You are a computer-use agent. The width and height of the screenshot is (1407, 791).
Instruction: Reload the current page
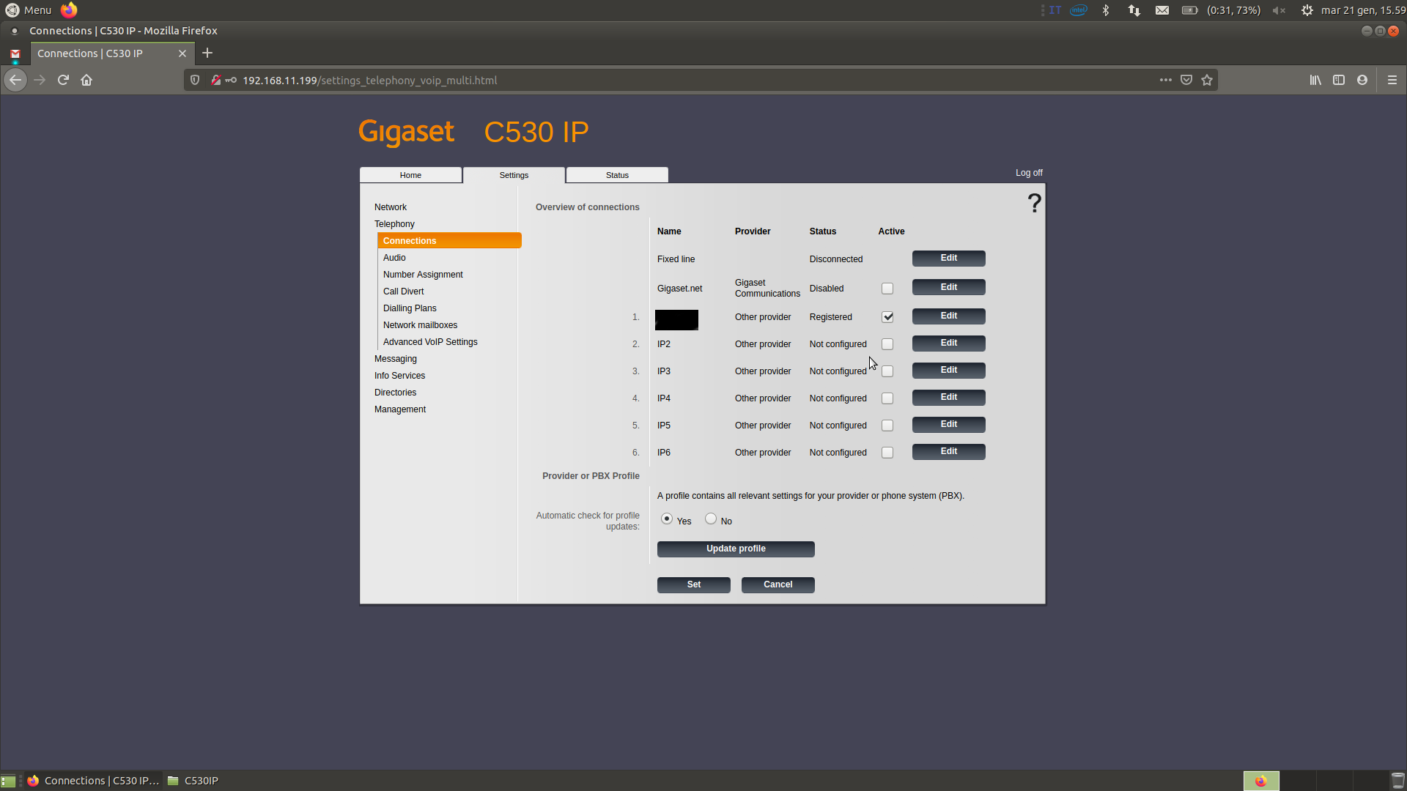point(63,80)
